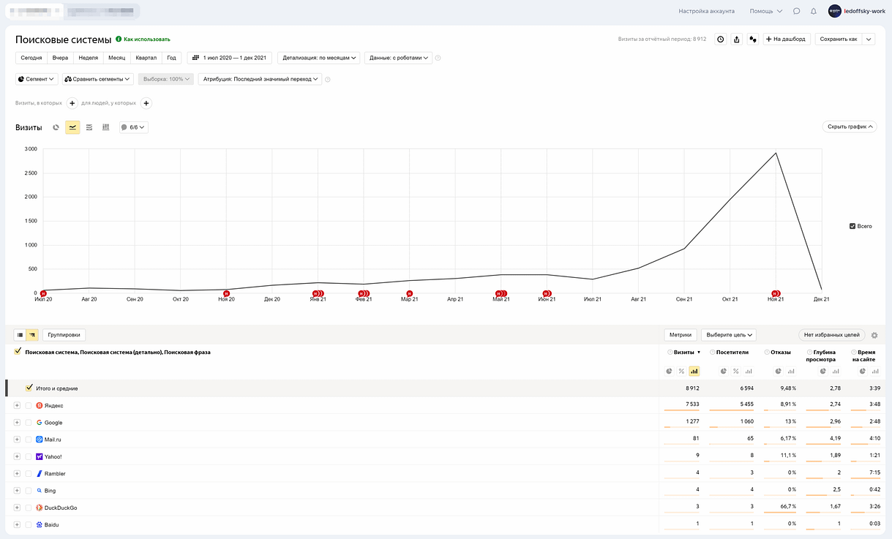Click the clock history icon
The image size is (892, 539).
720,39
